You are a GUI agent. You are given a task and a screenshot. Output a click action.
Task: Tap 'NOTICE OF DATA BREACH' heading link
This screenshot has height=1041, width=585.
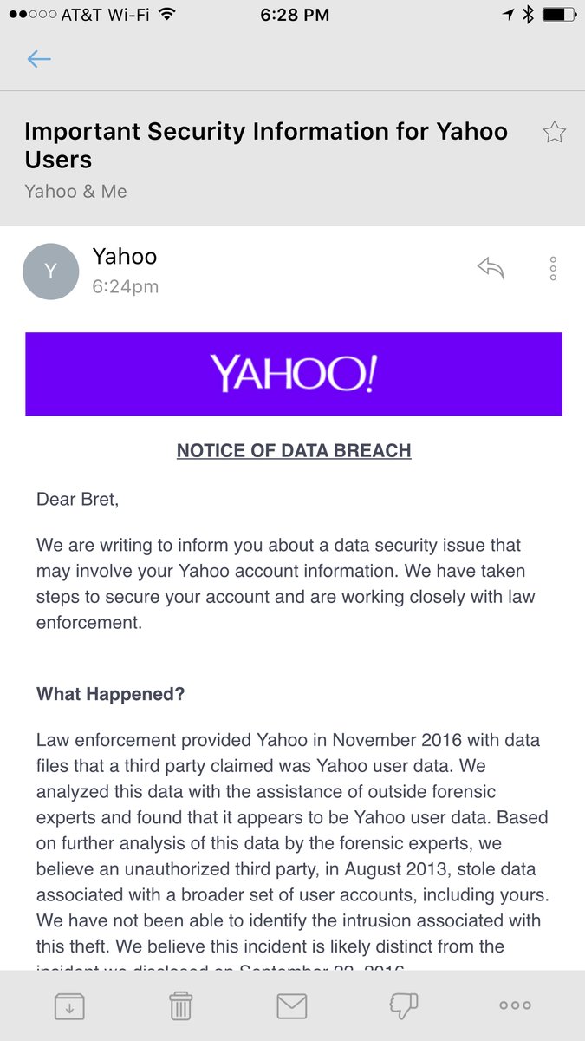tap(292, 450)
